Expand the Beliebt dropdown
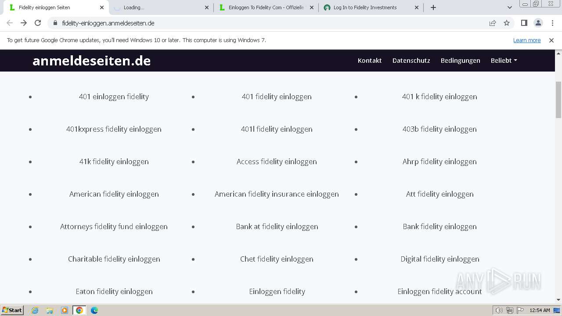 (504, 61)
